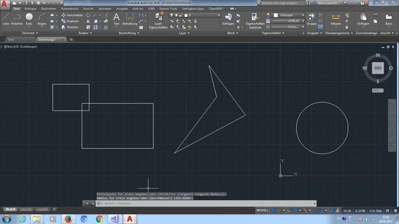Open Chrome from the Windows taskbar

pyautogui.click(x=100, y=219)
